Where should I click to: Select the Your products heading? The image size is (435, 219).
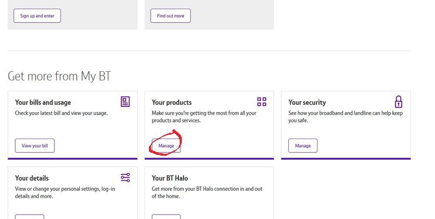point(172,103)
